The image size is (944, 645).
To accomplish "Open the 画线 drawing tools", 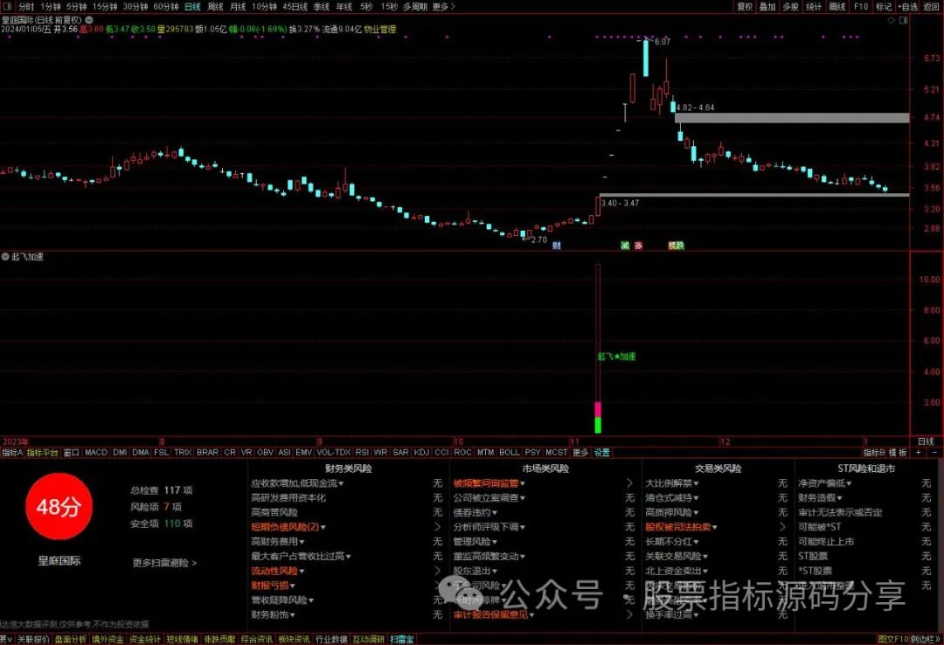I will 836,7.
